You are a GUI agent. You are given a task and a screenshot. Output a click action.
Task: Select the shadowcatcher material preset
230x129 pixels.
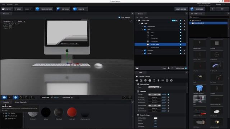click(85, 114)
